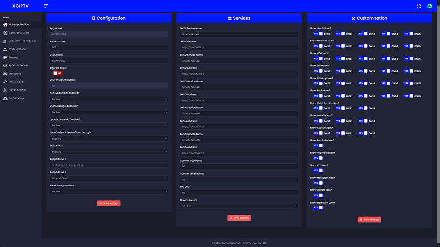
Task: Expand the Announcements Enabled dropdown
Action: click(x=109, y=99)
